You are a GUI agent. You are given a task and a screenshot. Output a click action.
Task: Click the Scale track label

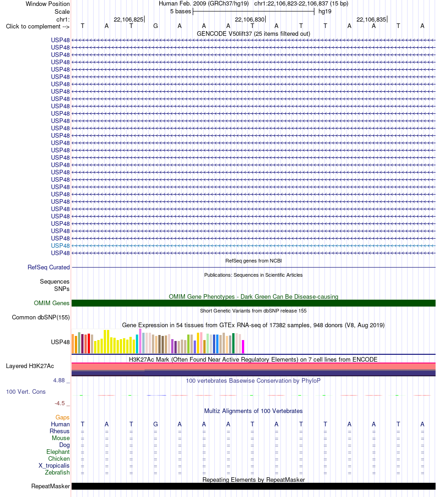[62, 12]
